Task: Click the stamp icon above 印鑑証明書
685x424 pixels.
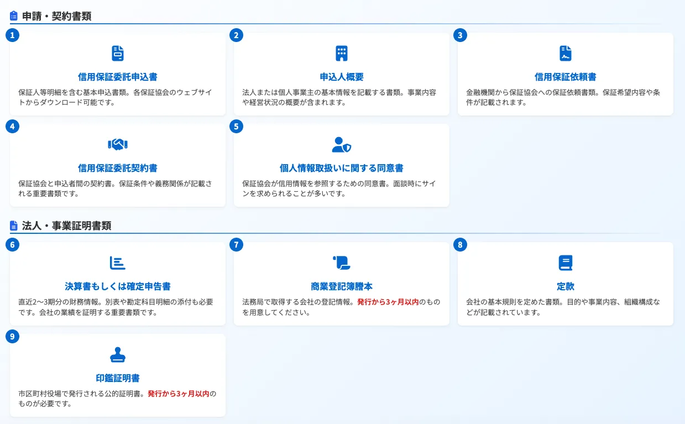Action: [x=118, y=354]
